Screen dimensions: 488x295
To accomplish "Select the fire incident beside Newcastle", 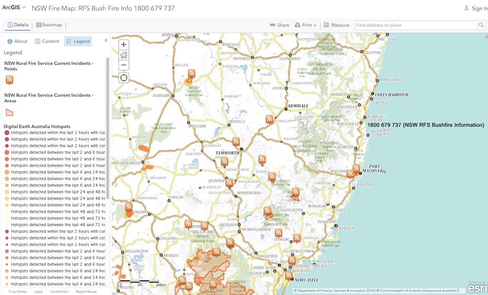I will (x=288, y=275).
